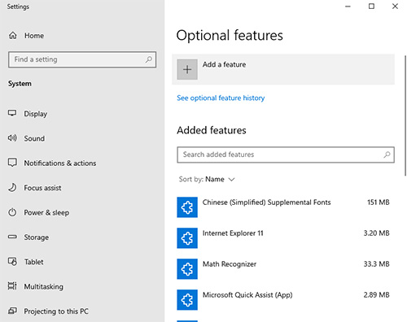The height and width of the screenshot is (322, 407).
Task: Open the Sort by Name dropdown
Action: [207, 179]
